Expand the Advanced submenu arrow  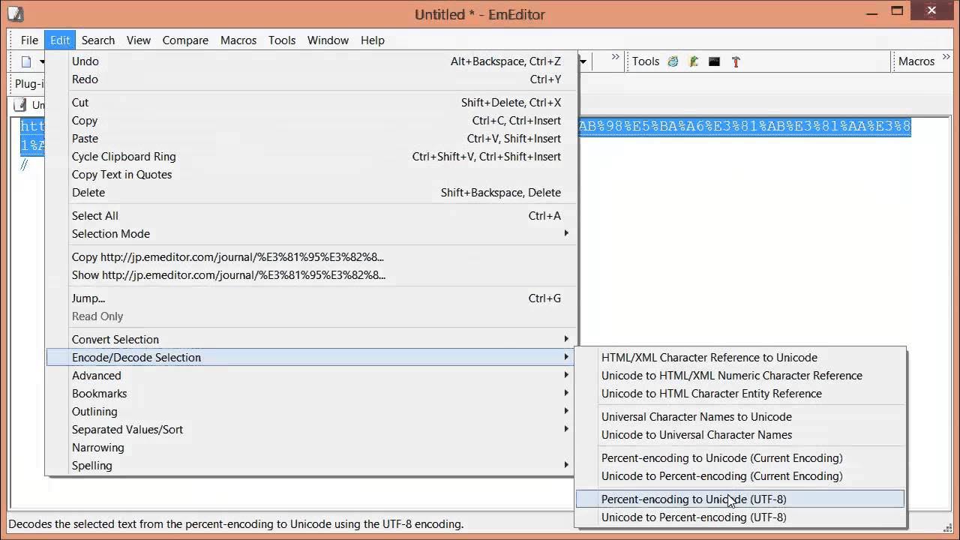click(x=566, y=375)
